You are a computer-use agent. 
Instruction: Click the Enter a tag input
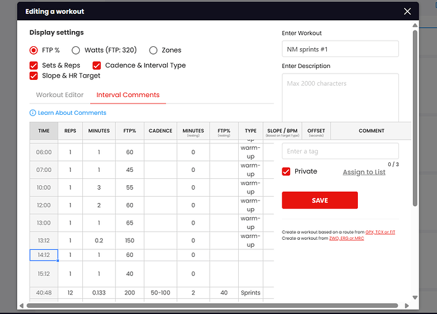point(339,152)
